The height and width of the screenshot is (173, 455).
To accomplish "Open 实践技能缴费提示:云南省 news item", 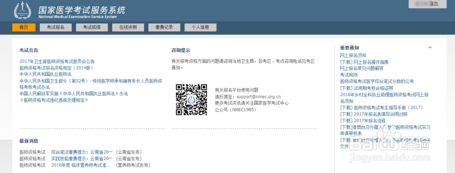I will pyautogui.click(x=81, y=158).
